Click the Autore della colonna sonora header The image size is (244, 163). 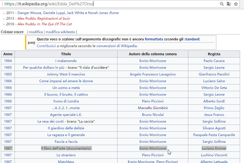click(153, 54)
